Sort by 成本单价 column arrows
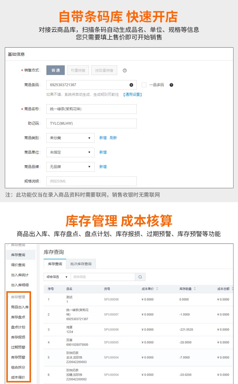This screenshot has width=238, height=384. 157,289
